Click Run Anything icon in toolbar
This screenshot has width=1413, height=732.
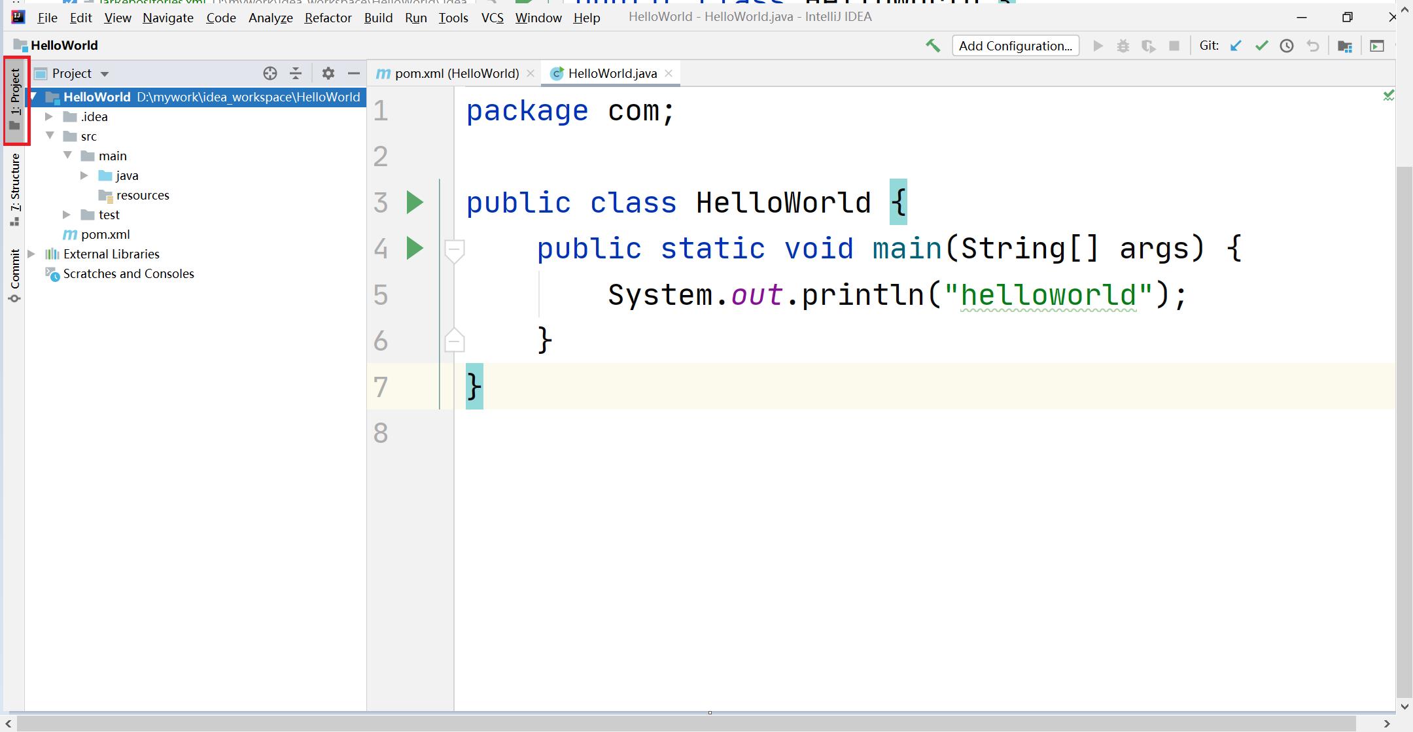click(1377, 46)
